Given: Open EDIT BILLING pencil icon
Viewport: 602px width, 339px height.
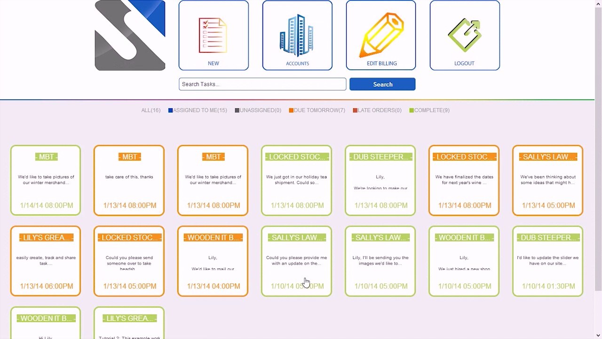Looking at the screenshot, I should (x=381, y=35).
